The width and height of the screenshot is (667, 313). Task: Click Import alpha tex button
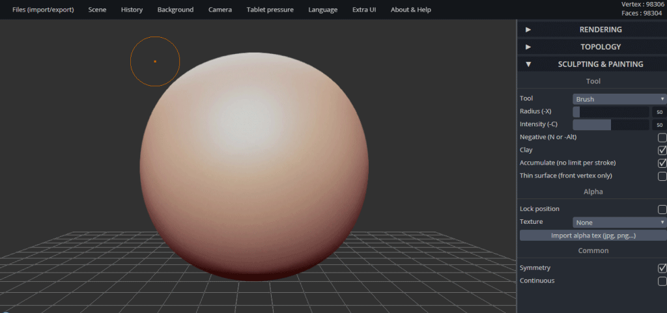(x=593, y=236)
